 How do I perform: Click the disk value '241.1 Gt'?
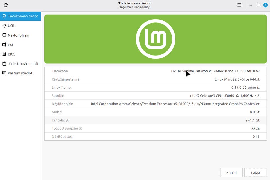point(253,120)
